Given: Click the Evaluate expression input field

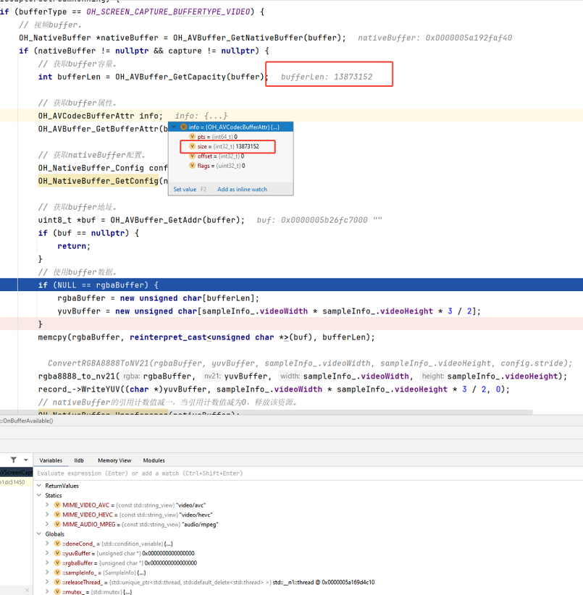Looking at the screenshot, I should point(217,473).
